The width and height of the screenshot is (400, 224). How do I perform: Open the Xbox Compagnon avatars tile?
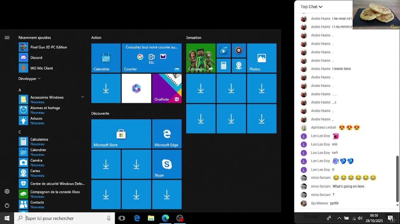point(201,58)
